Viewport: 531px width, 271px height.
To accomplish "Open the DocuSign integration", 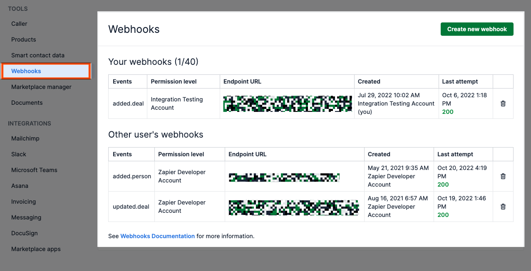I will click(x=25, y=233).
